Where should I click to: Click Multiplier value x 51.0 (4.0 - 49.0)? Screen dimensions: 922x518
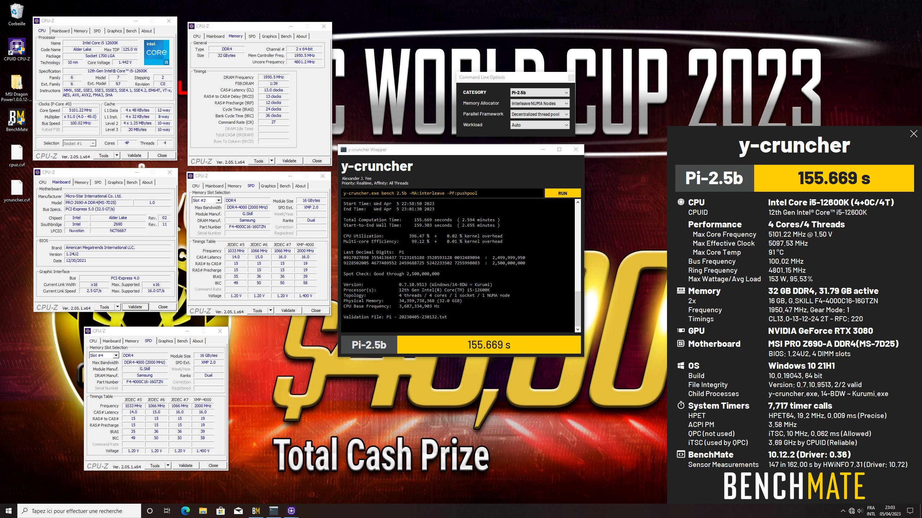pos(80,117)
